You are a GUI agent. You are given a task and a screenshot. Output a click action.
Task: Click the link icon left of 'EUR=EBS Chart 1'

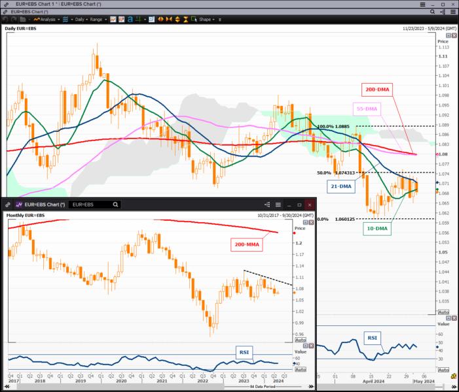7,5
